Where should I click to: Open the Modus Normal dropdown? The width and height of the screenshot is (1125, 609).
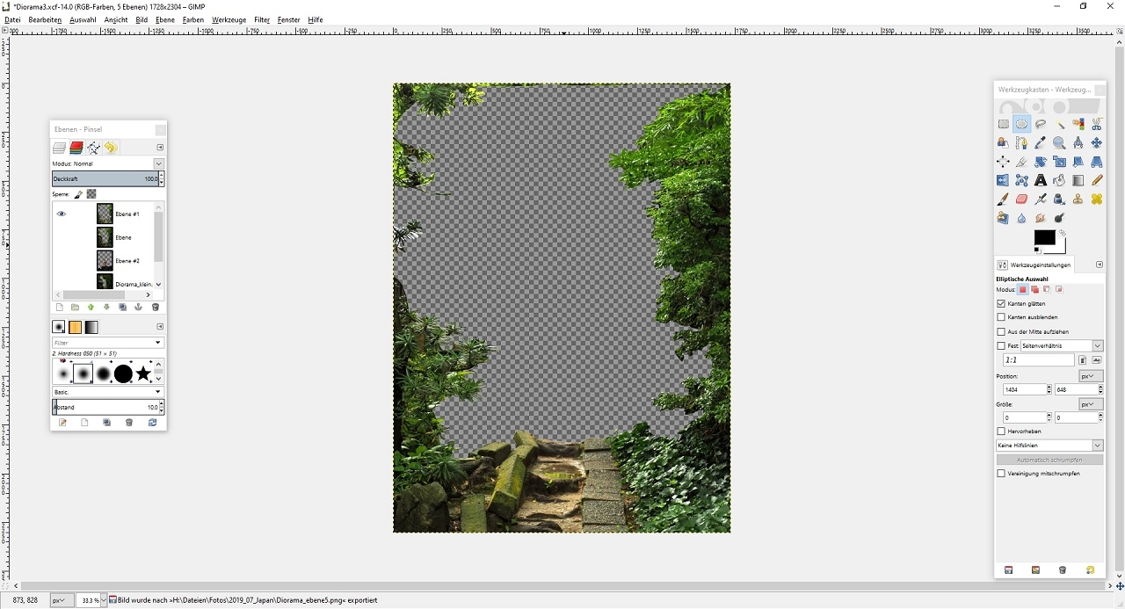[x=108, y=163]
